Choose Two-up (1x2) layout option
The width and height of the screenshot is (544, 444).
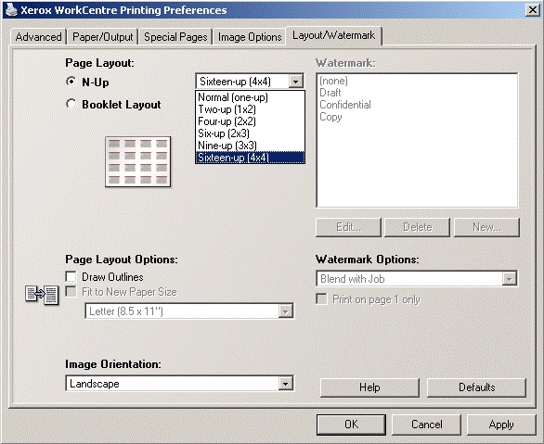pos(250,109)
